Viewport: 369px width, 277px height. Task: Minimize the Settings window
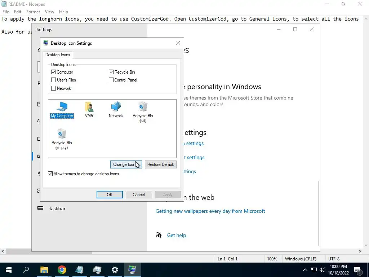[x=279, y=29]
